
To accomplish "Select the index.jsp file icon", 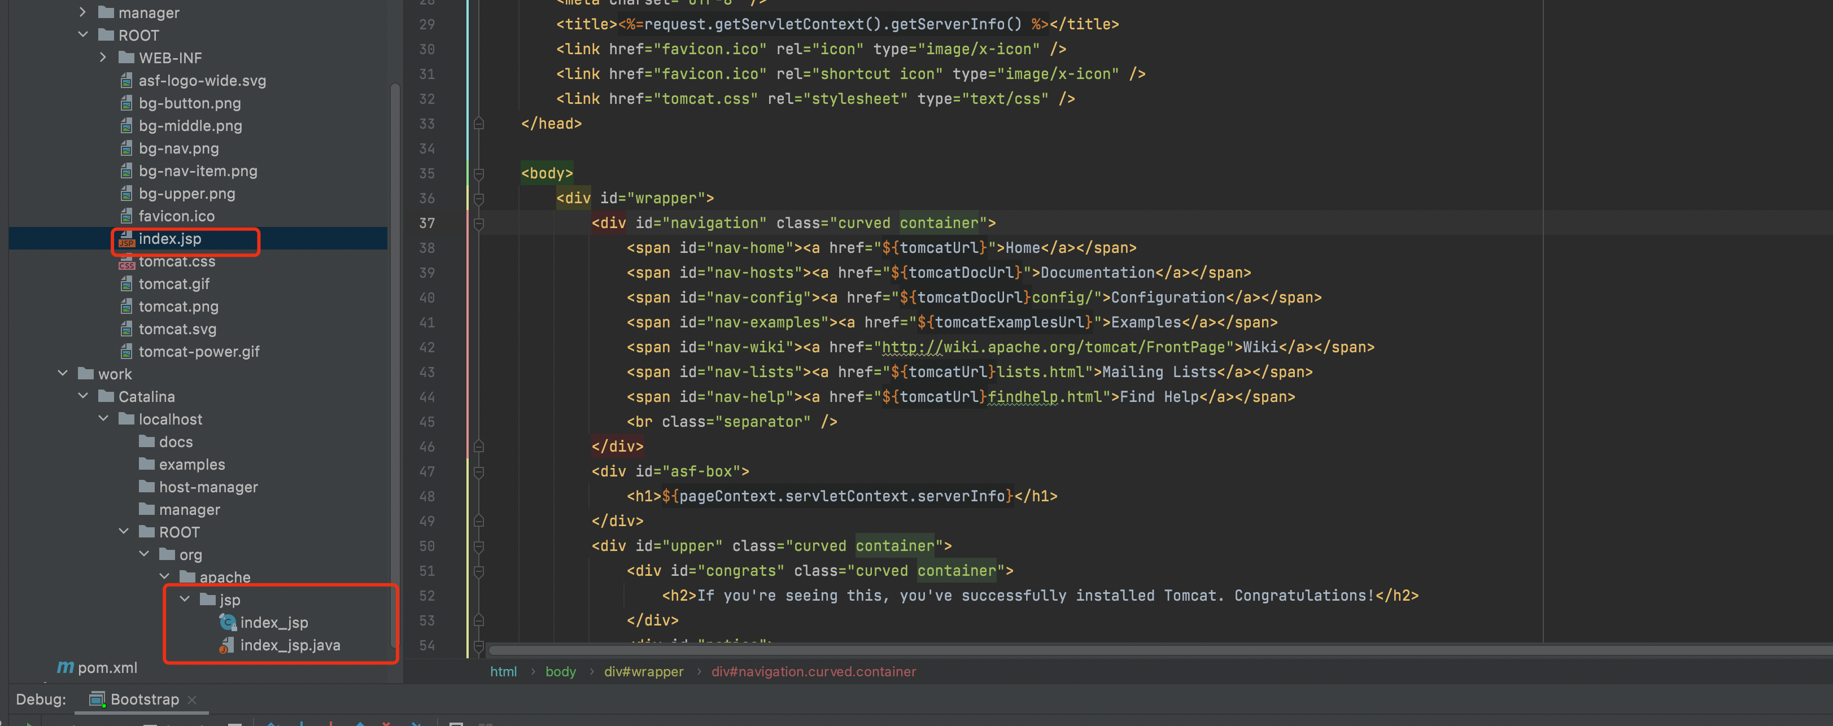I will (x=126, y=239).
